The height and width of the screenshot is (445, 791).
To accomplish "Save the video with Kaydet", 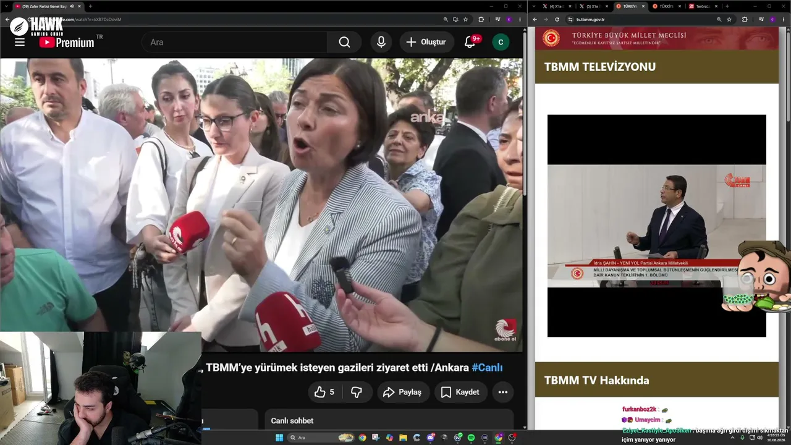I will coord(461,392).
